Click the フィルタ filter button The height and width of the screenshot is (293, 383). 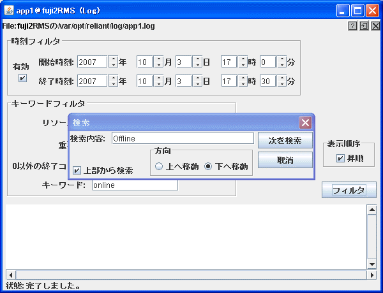pyautogui.click(x=349, y=190)
